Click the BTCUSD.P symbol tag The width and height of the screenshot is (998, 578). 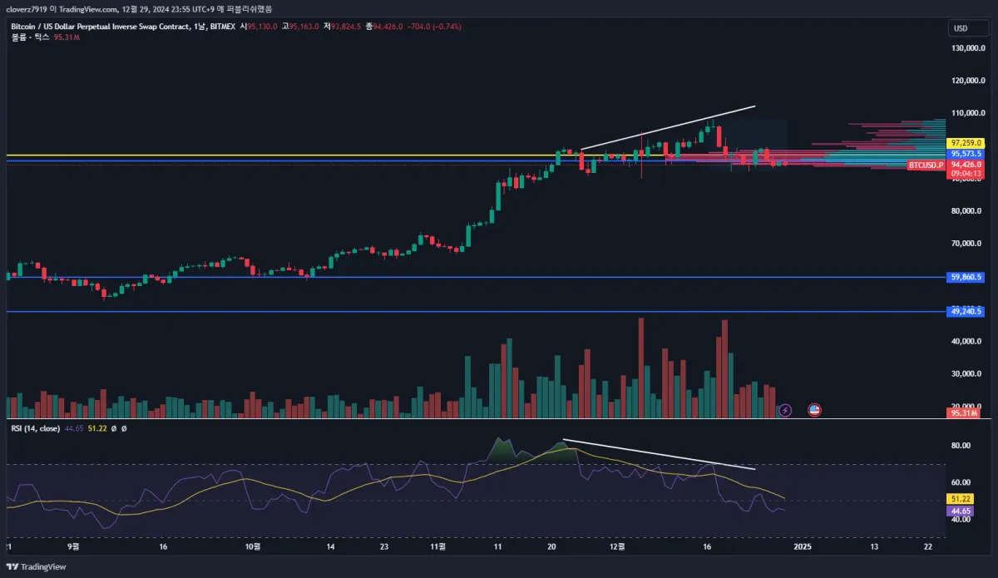[x=927, y=165]
